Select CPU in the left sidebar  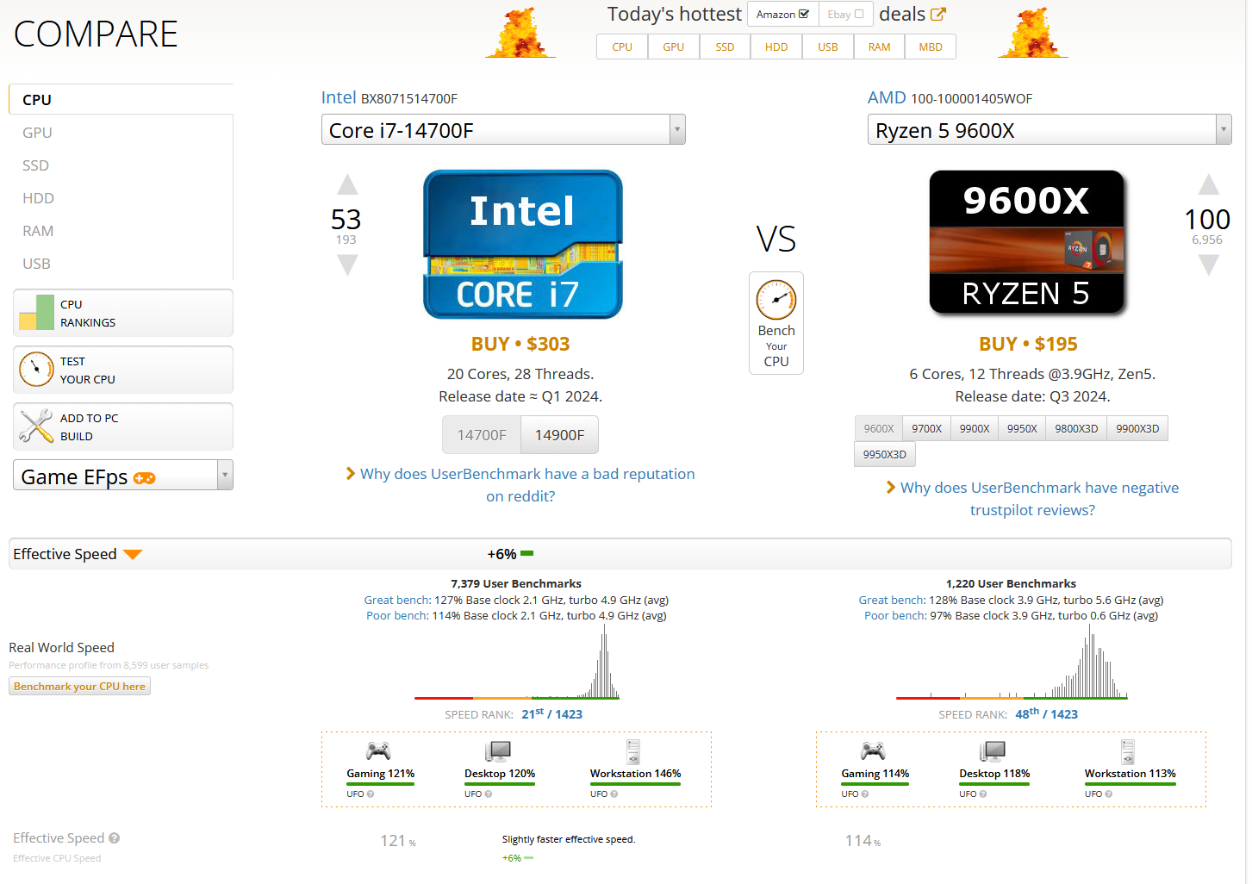point(121,99)
